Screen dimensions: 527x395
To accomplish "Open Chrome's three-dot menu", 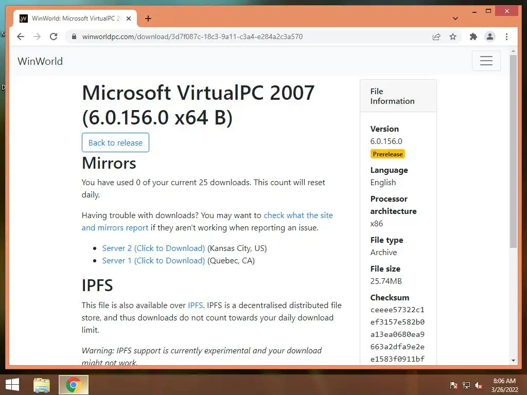I will 506,37.
